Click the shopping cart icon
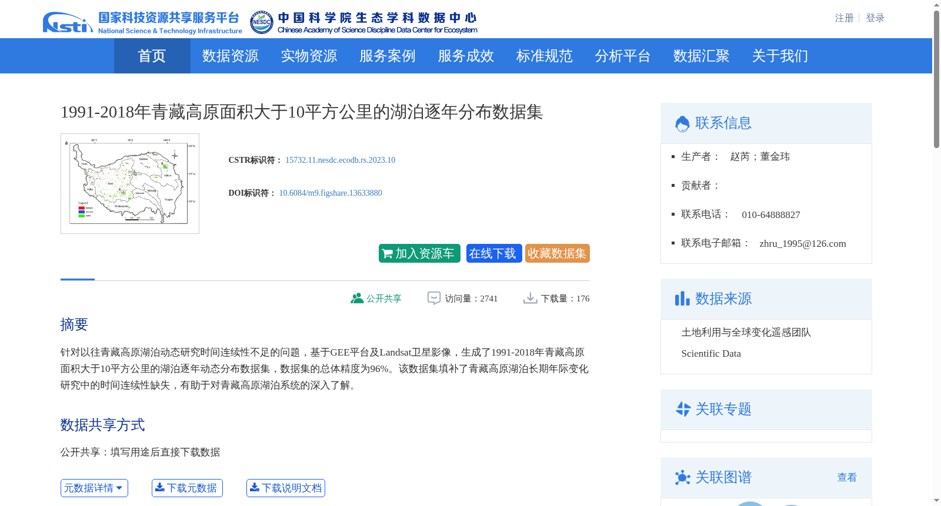The height and width of the screenshot is (506, 941). click(x=388, y=254)
